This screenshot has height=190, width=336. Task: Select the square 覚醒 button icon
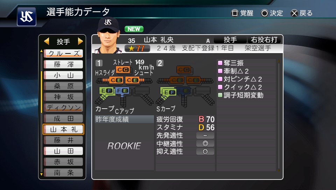(235, 13)
